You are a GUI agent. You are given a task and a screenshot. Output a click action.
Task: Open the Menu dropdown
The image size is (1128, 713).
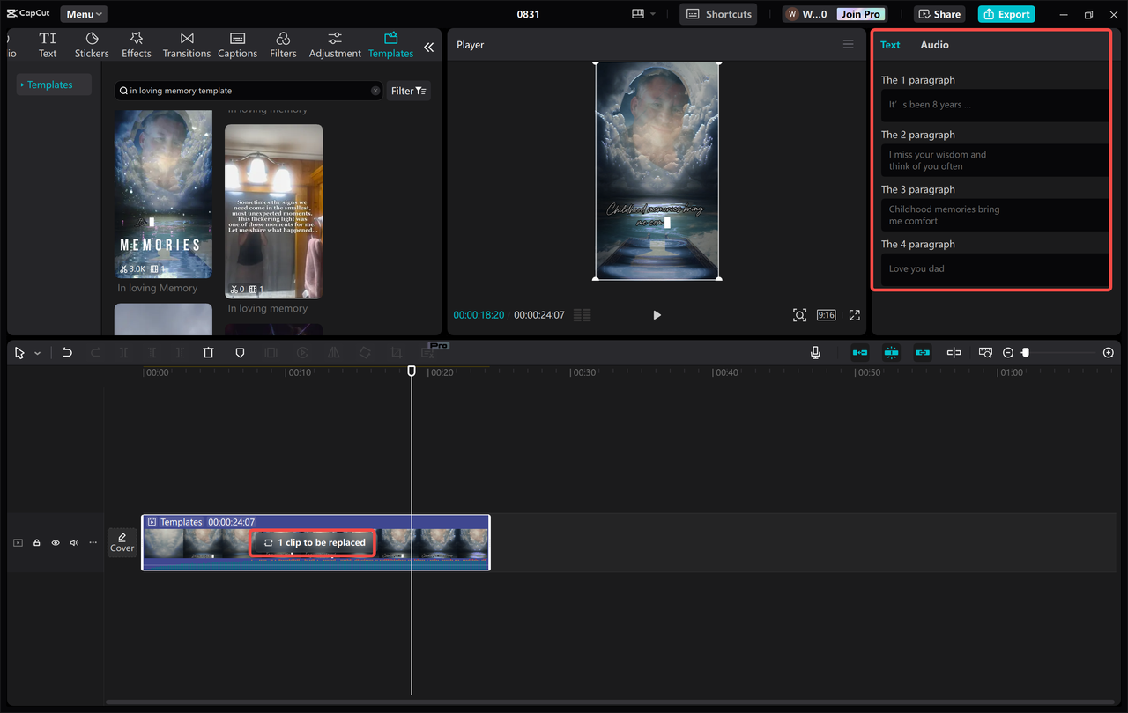[83, 13]
